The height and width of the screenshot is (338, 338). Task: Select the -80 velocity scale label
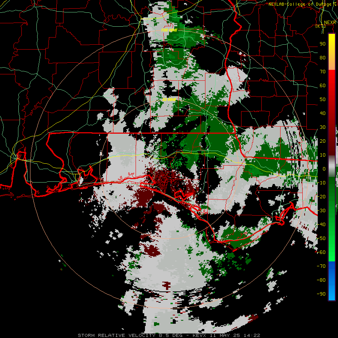click(321, 280)
